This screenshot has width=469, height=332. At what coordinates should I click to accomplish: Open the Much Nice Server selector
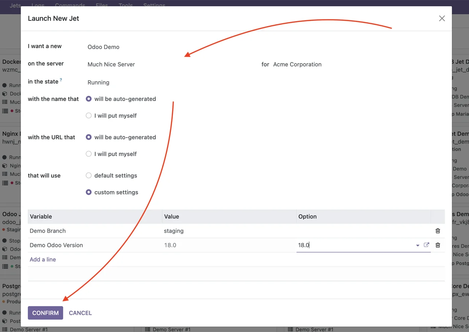[x=111, y=64]
